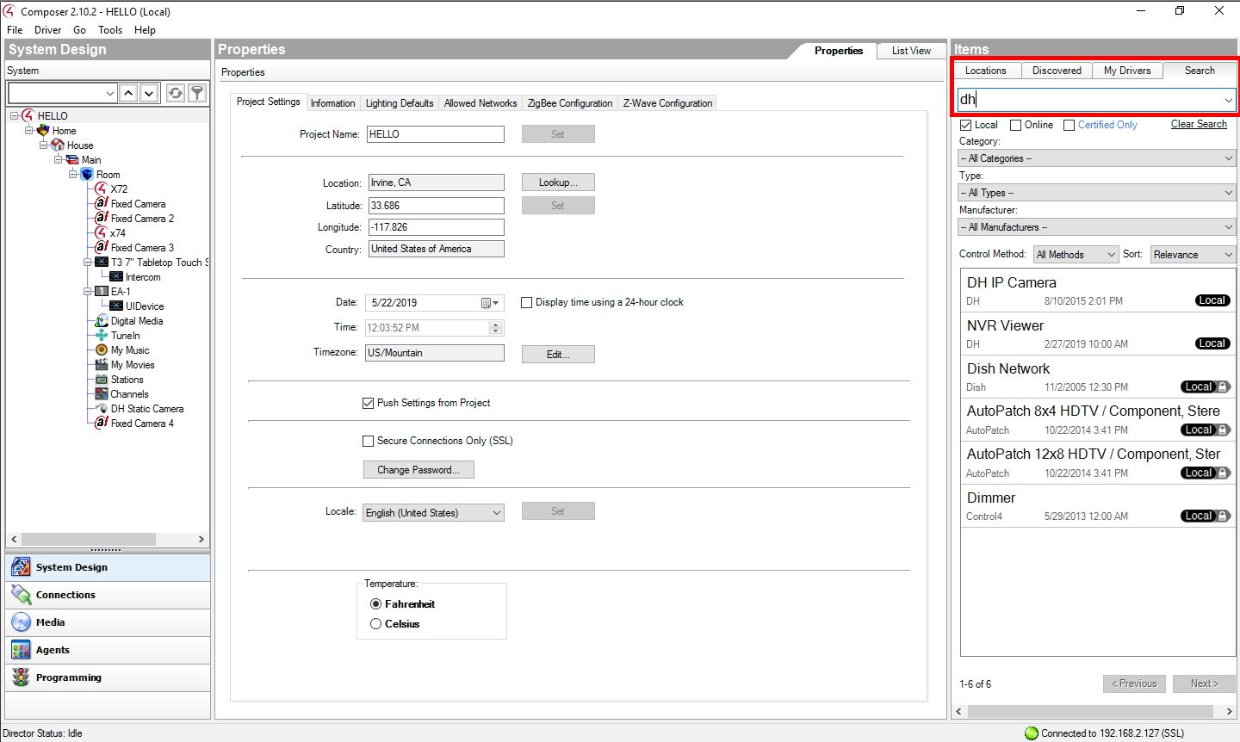Select the Celsius temperature option

(375, 624)
